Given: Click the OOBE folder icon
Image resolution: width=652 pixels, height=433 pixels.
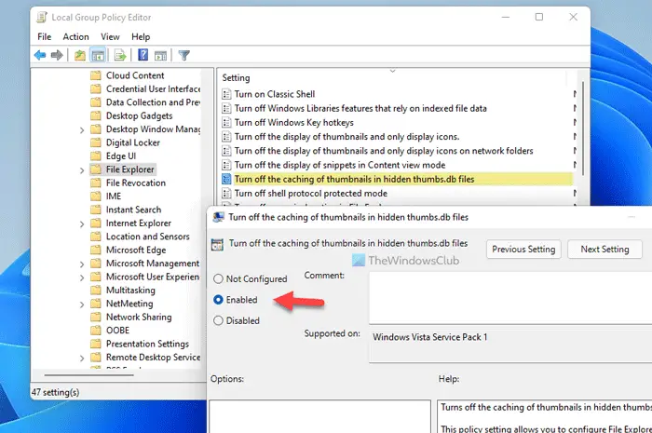Looking at the screenshot, I should click(x=96, y=331).
